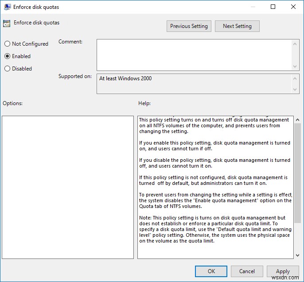The width and height of the screenshot is (304, 282).
Task: Click the Supported on scroll up arrow
Action: click(295, 78)
